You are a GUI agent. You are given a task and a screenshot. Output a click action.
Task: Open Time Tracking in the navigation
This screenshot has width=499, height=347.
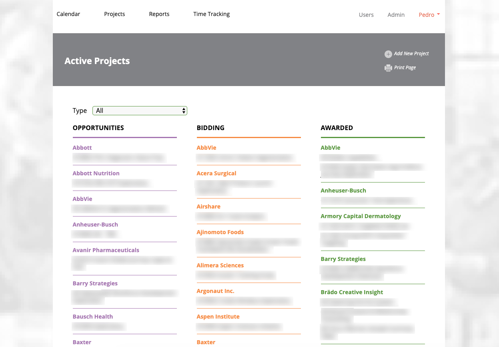[211, 14]
